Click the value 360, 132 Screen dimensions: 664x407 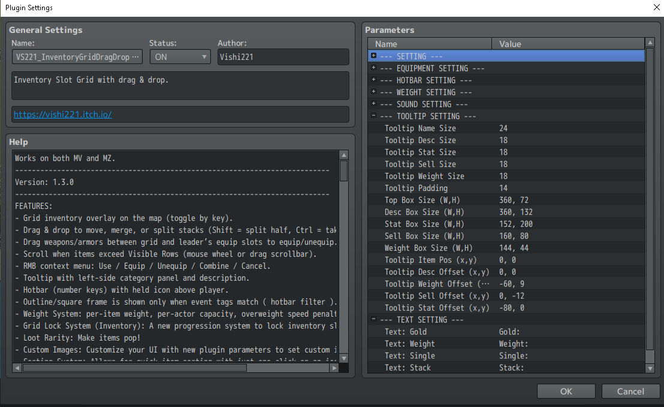[x=516, y=212]
